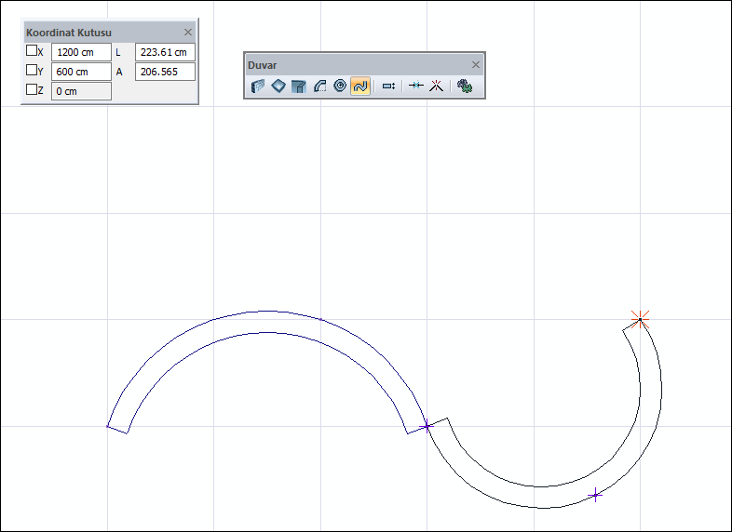The width and height of the screenshot is (732, 532).
Task: Click the X field showing 1200 cm
Action: pos(81,52)
